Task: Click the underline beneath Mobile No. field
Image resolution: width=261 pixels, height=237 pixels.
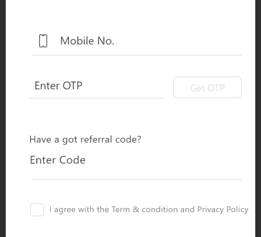Action: click(136, 55)
